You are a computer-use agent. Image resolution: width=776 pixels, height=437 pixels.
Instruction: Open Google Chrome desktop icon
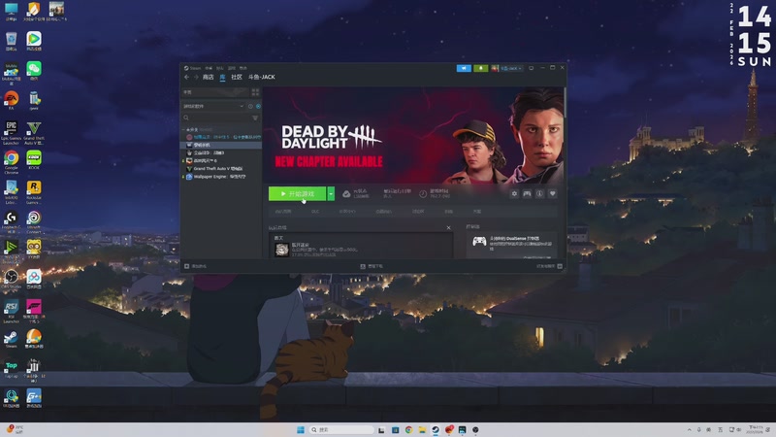pyautogui.click(x=11, y=162)
